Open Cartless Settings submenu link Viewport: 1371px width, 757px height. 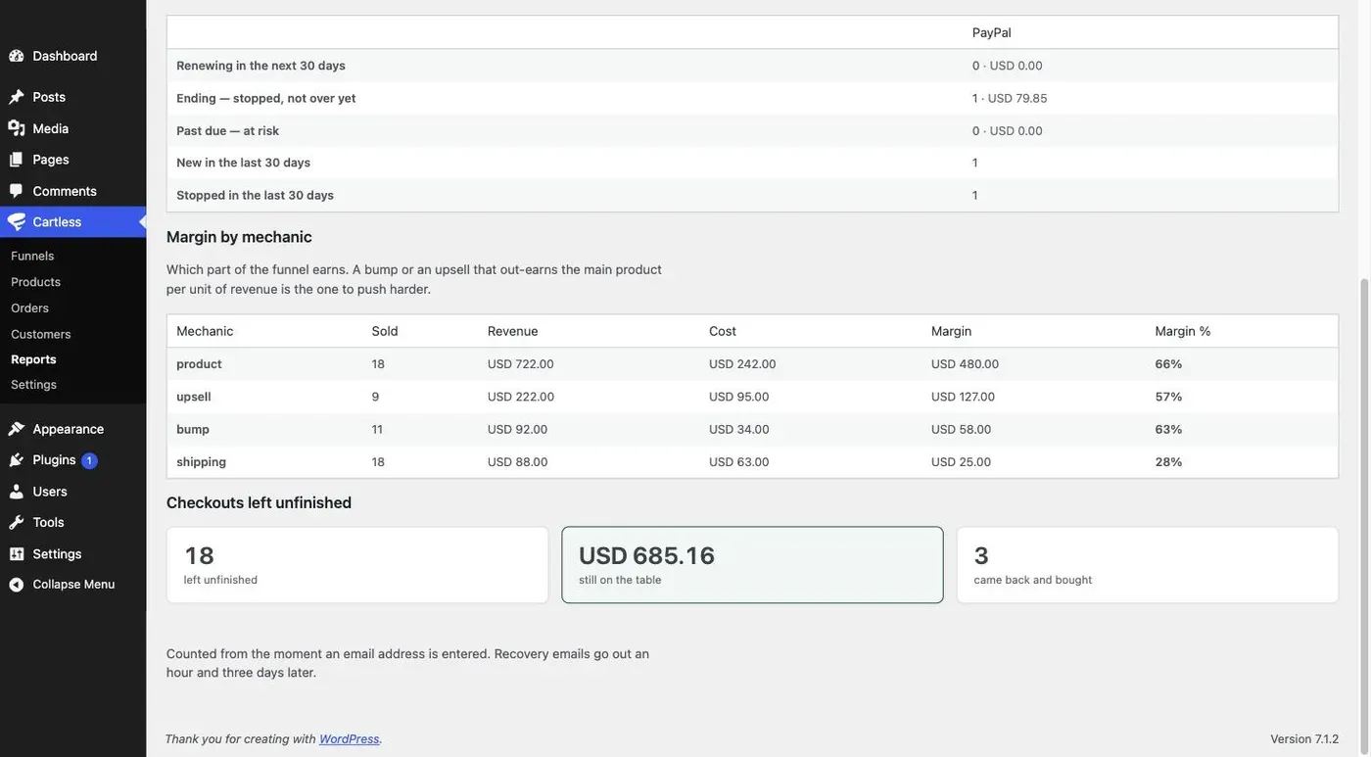coord(33,385)
